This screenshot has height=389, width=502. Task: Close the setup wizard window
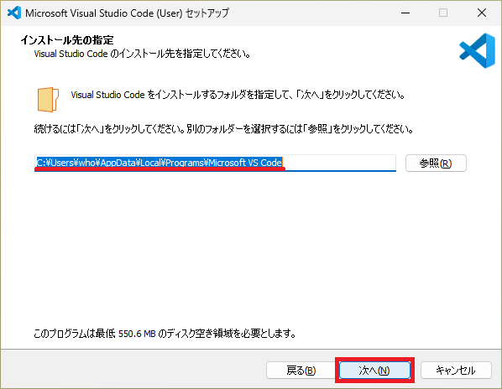click(482, 13)
